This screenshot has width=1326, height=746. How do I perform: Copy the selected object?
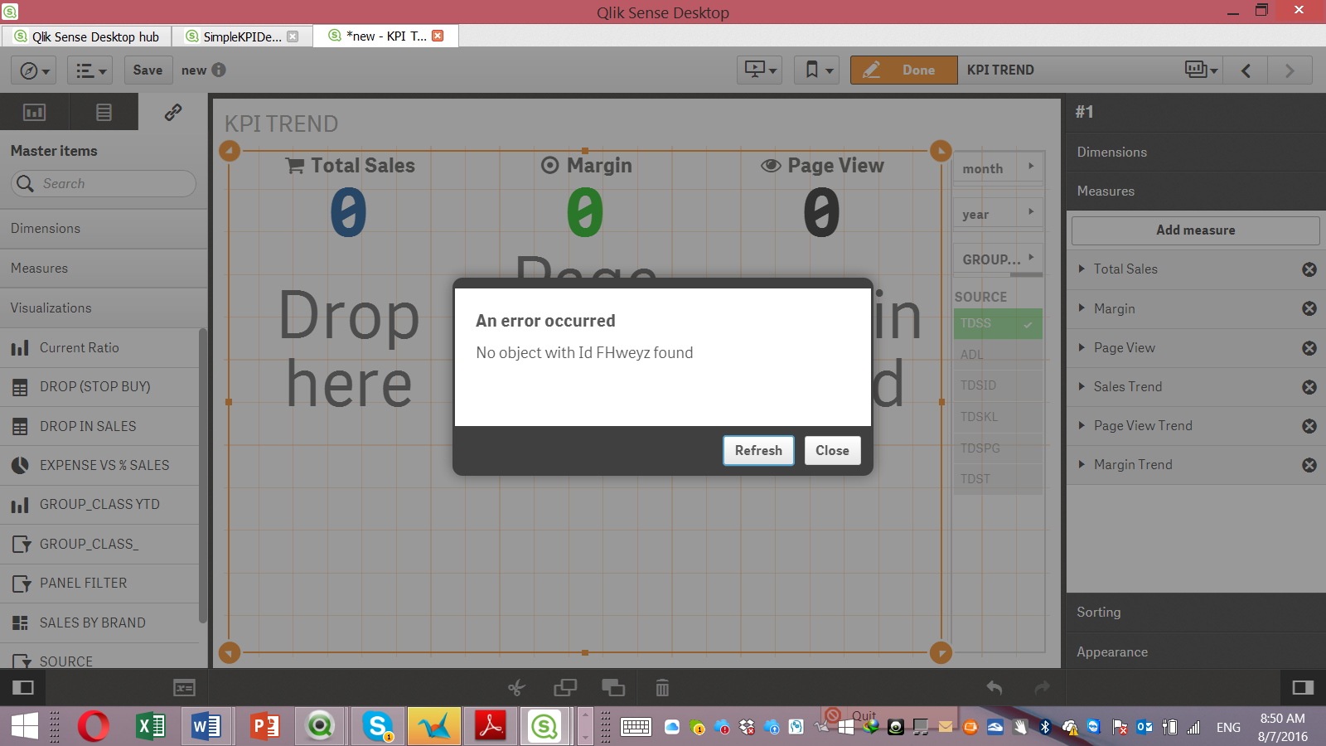[565, 687]
